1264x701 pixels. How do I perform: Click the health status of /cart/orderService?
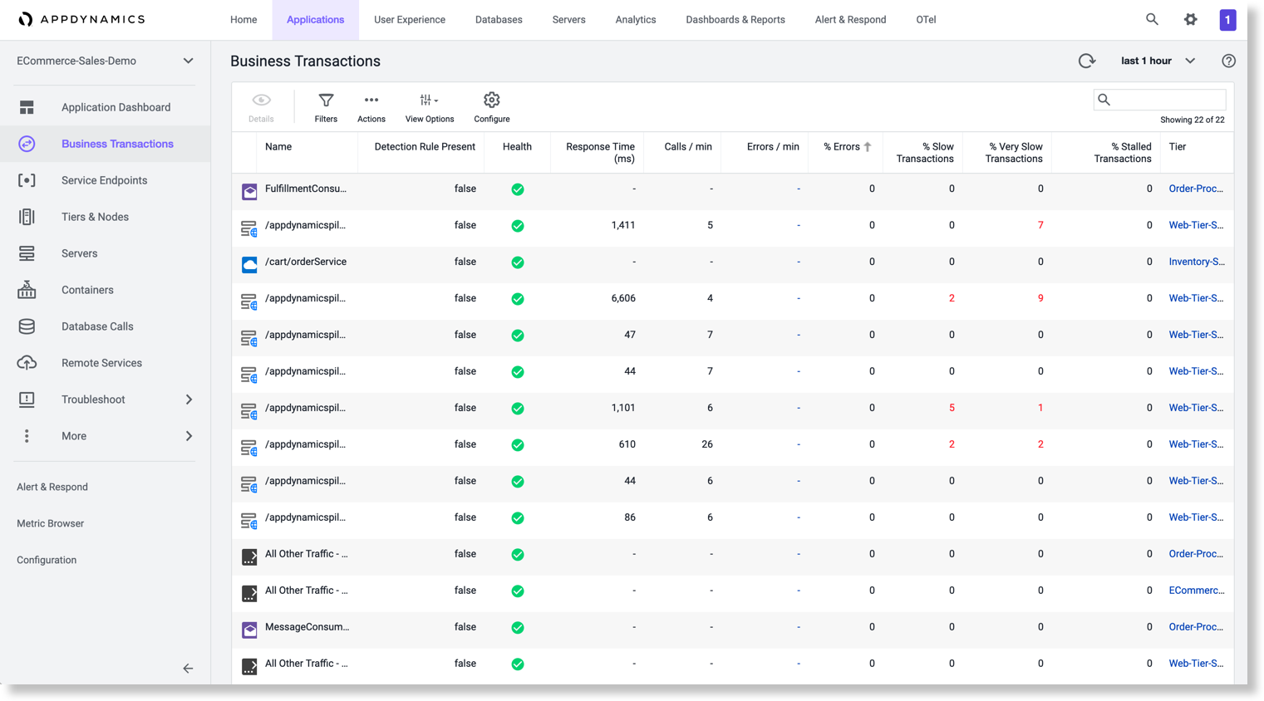(518, 262)
